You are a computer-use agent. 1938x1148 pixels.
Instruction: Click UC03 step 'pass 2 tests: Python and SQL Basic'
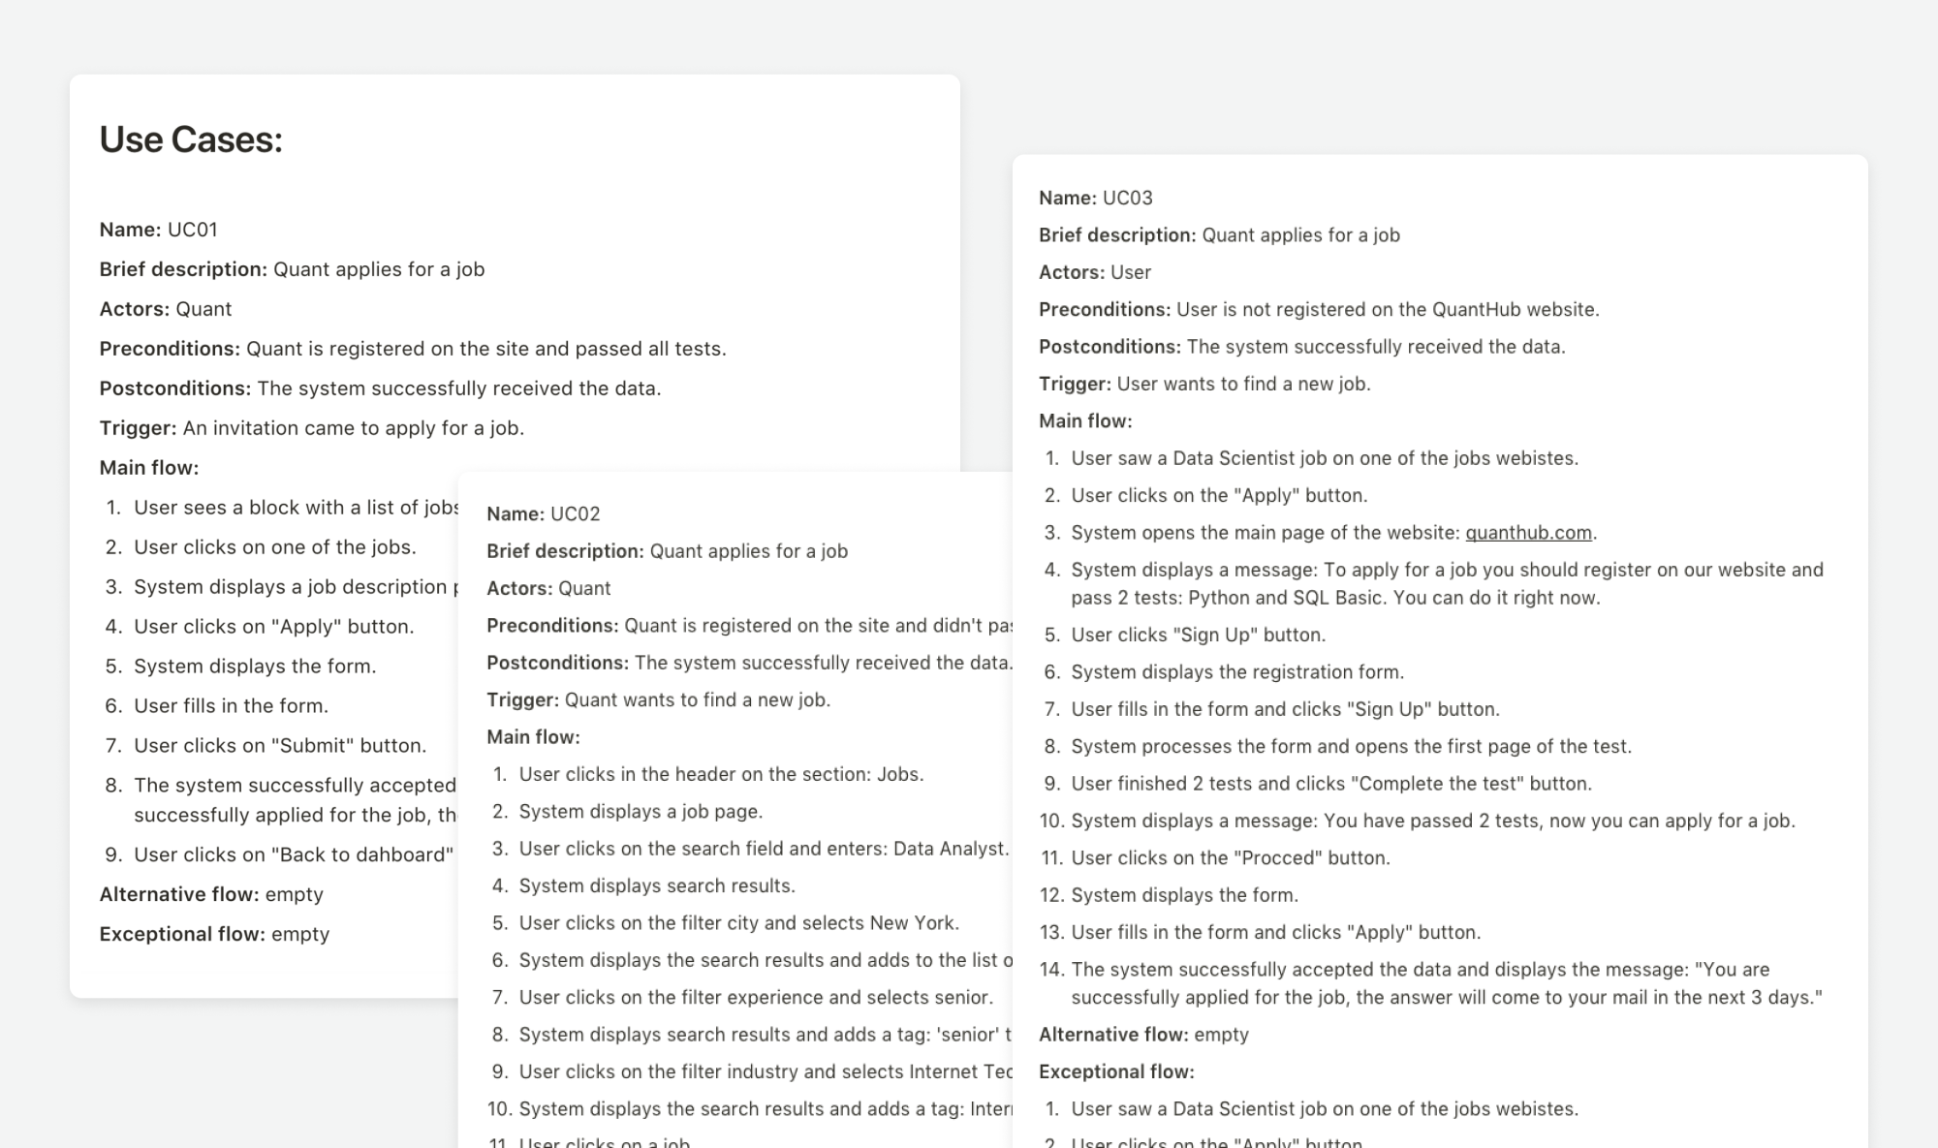1448,583
